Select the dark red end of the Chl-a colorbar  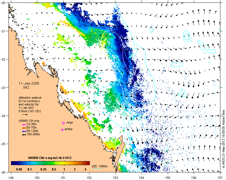(88, 163)
